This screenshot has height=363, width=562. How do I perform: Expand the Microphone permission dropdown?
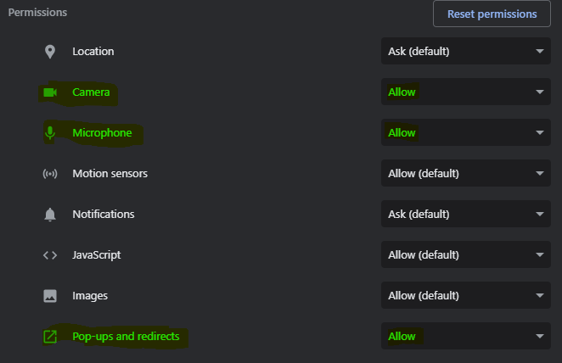tap(465, 133)
